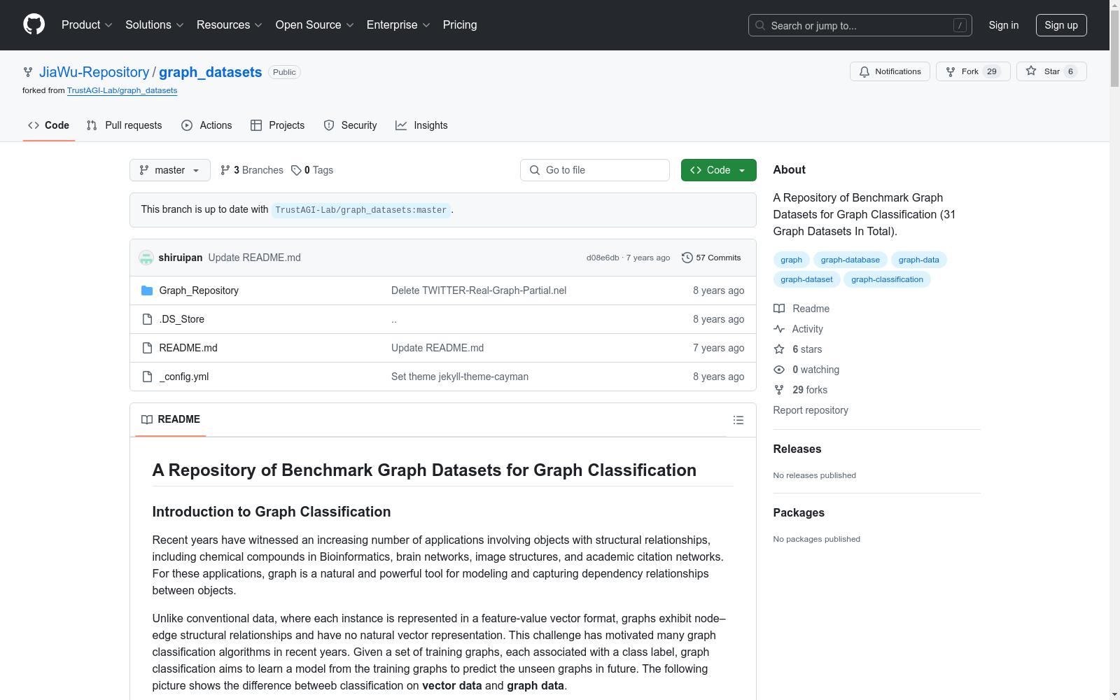Open commit 'Set theme jekyll-theme-cayman'
This screenshot has height=700, width=1120.
[x=460, y=377]
